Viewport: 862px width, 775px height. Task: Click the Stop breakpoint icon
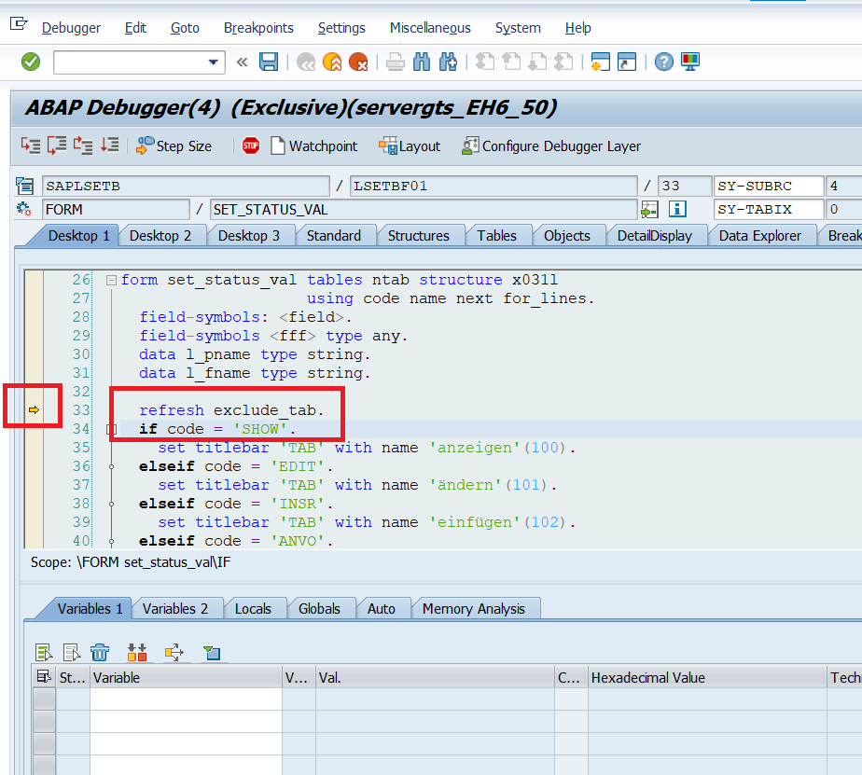click(x=250, y=145)
